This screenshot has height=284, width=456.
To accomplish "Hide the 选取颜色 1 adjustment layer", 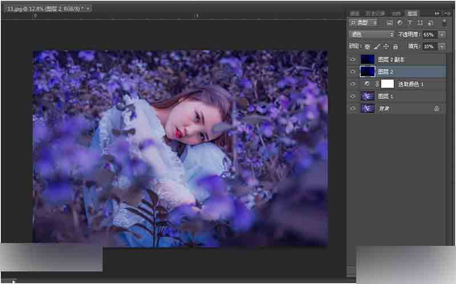I will pyautogui.click(x=353, y=84).
